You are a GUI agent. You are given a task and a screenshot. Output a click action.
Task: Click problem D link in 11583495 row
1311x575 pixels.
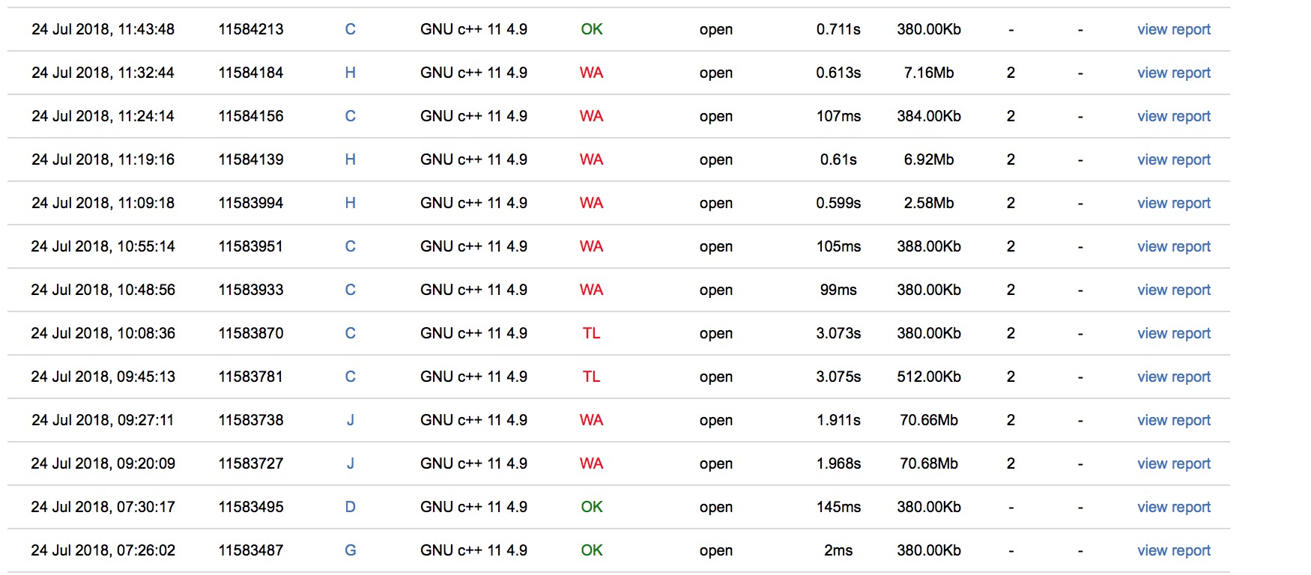(350, 507)
